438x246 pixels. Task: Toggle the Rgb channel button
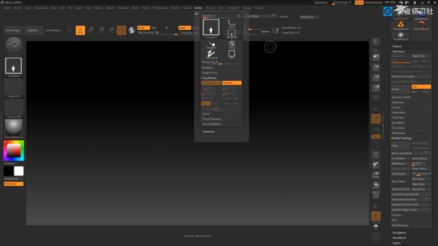[154, 28]
